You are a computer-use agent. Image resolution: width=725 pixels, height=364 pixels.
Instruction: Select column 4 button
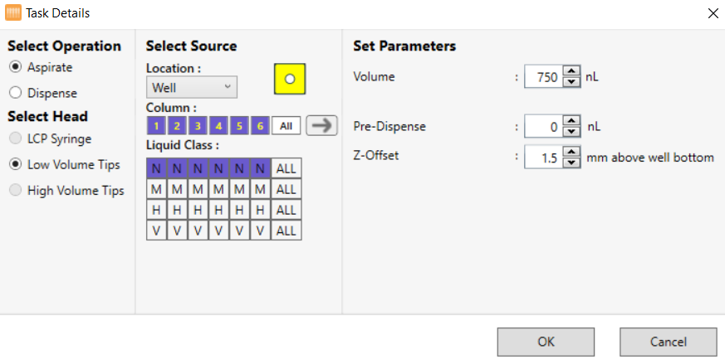218,126
